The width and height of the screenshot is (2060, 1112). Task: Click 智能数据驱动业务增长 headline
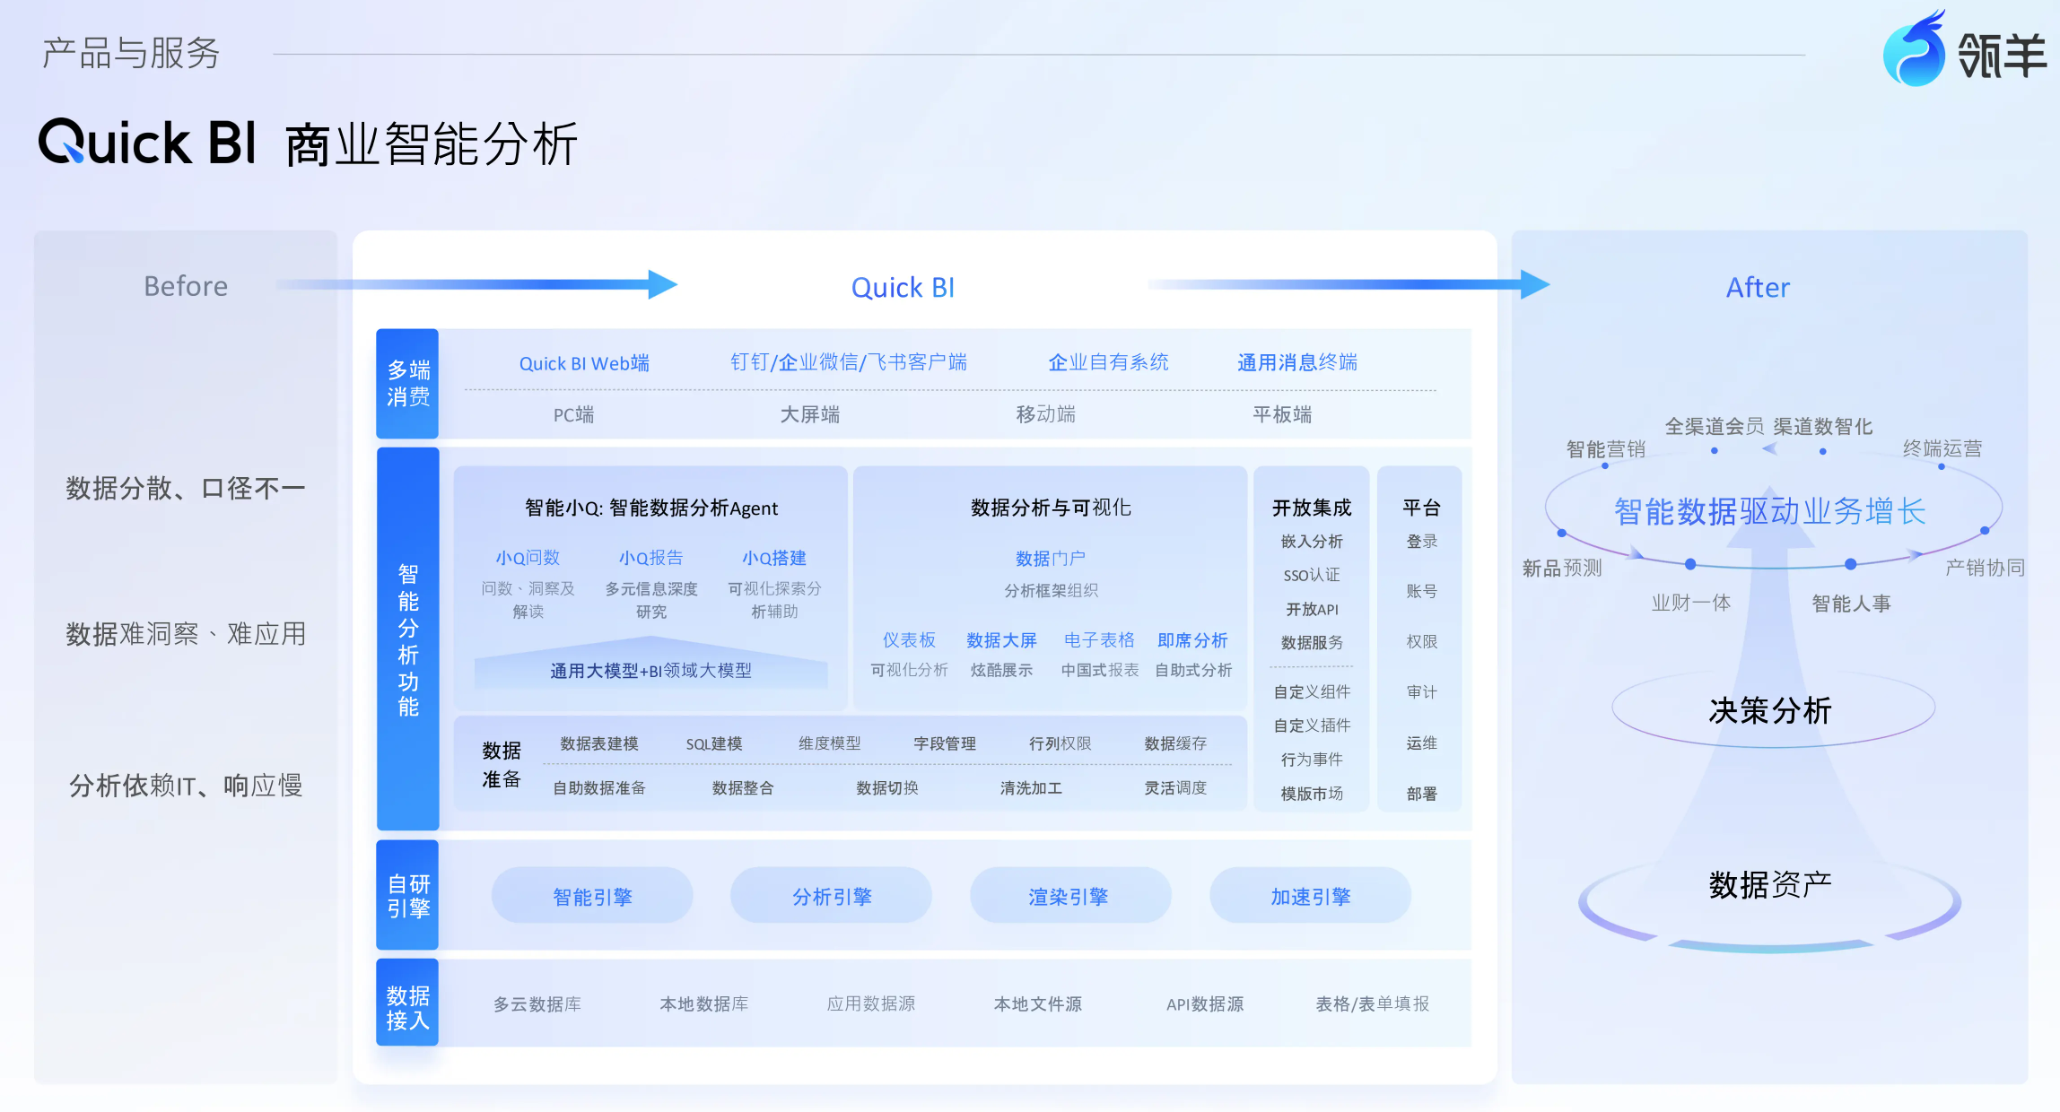(x=1769, y=512)
